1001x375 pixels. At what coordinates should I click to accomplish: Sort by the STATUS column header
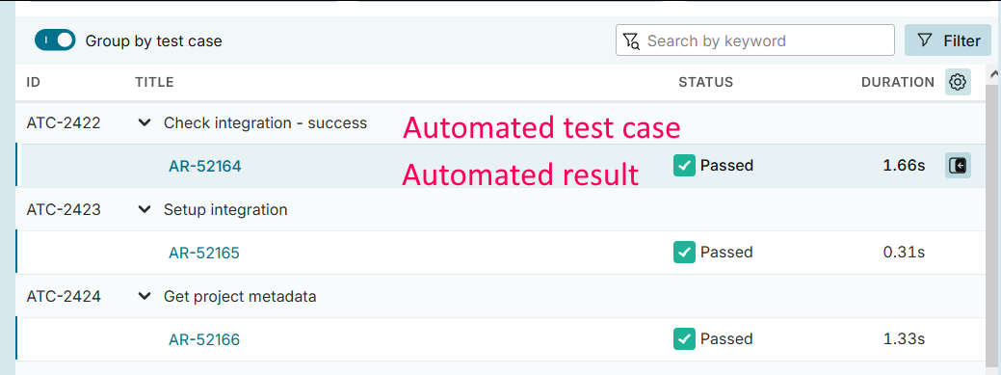click(x=705, y=82)
